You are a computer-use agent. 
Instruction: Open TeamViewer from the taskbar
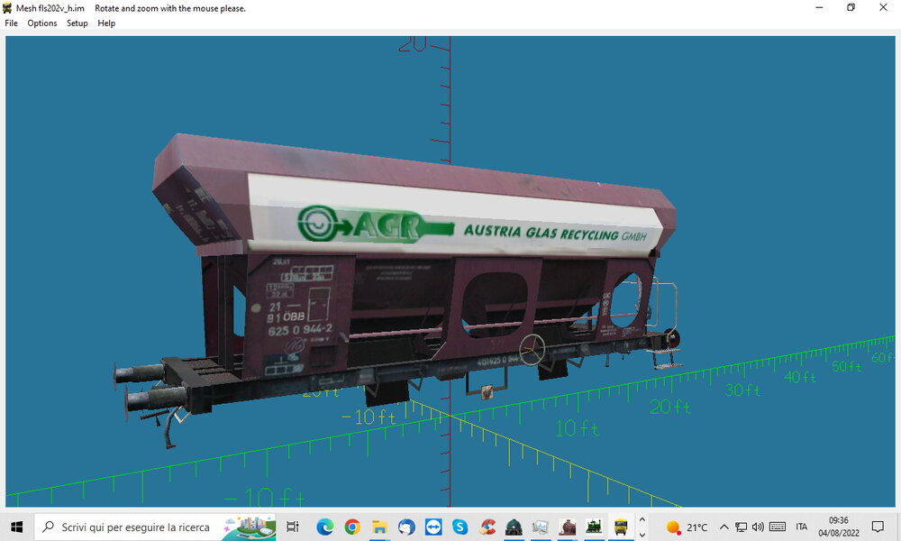coord(433,527)
